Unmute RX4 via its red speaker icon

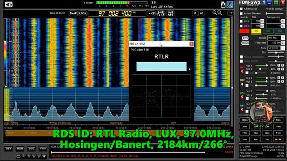[x=242, y=110]
